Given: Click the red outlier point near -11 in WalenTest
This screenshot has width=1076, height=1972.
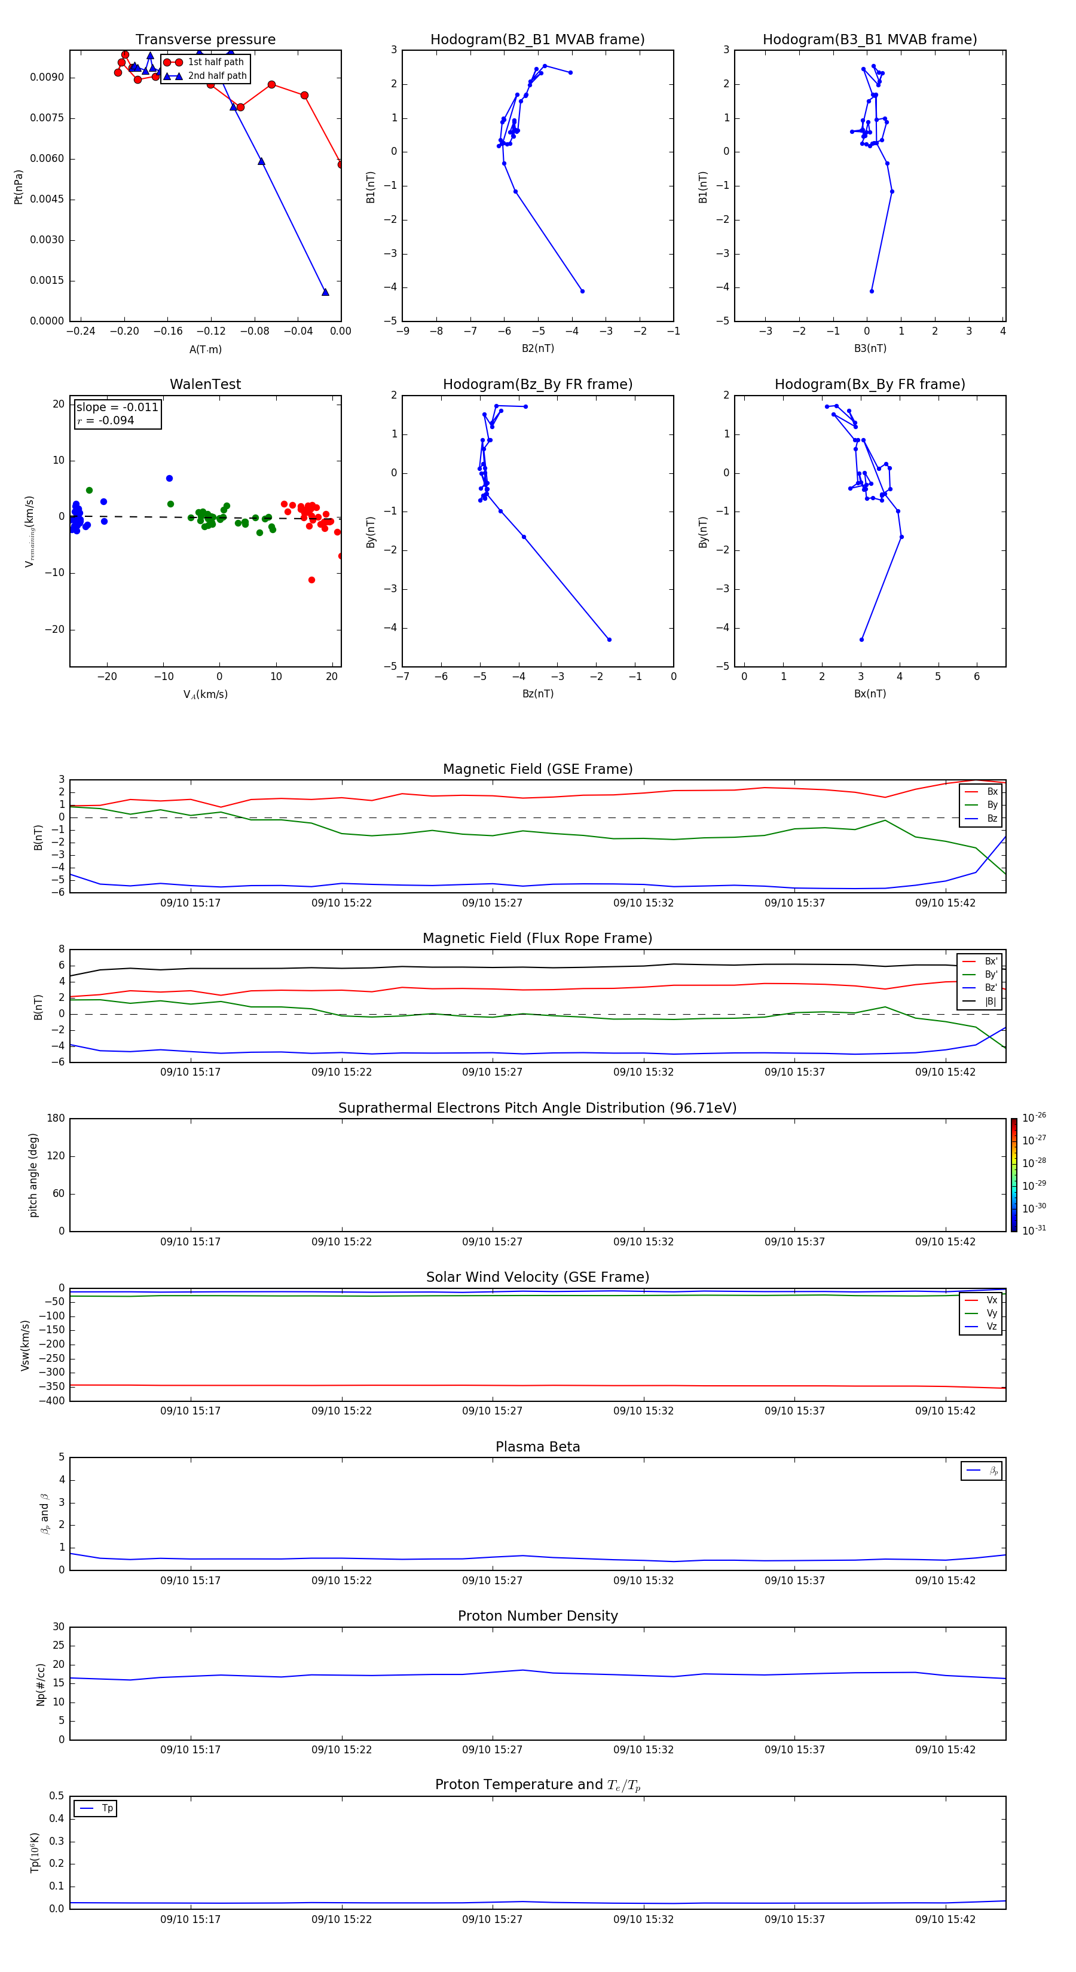Looking at the screenshot, I should point(311,580).
